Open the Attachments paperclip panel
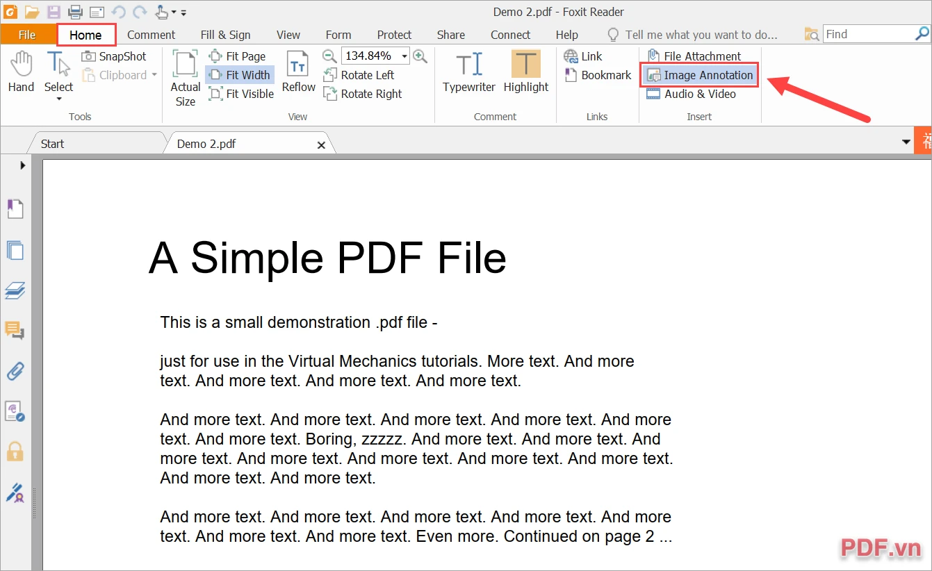The height and width of the screenshot is (571, 932). pos(15,371)
